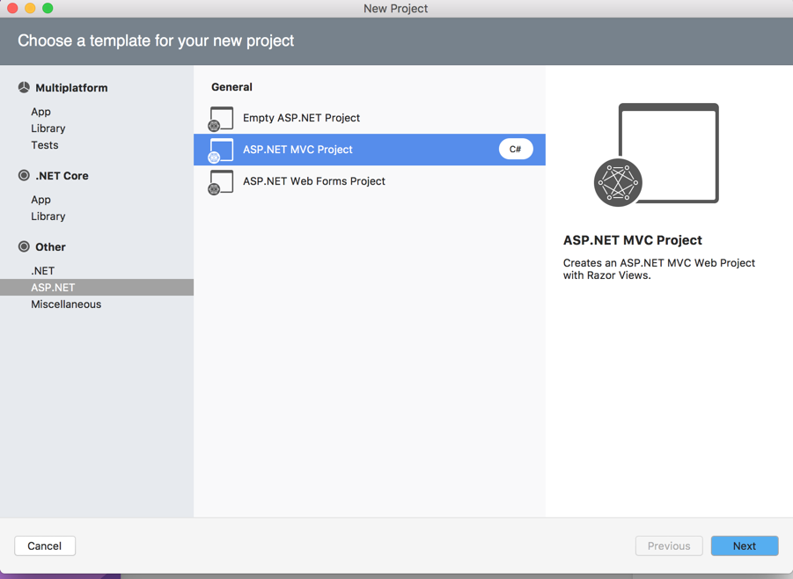Choose Empty ASP.NET Project template
The height and width of the screenshot is (579, 793).
369,118
